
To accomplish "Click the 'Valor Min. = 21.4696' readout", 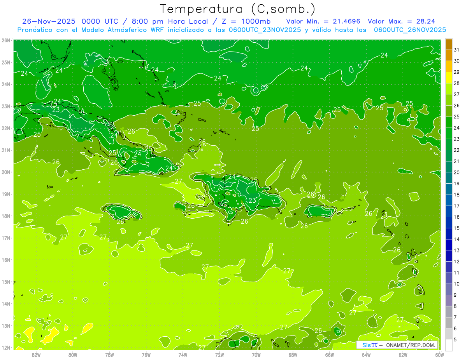I will pyautogui.click(x=323, y=21).
